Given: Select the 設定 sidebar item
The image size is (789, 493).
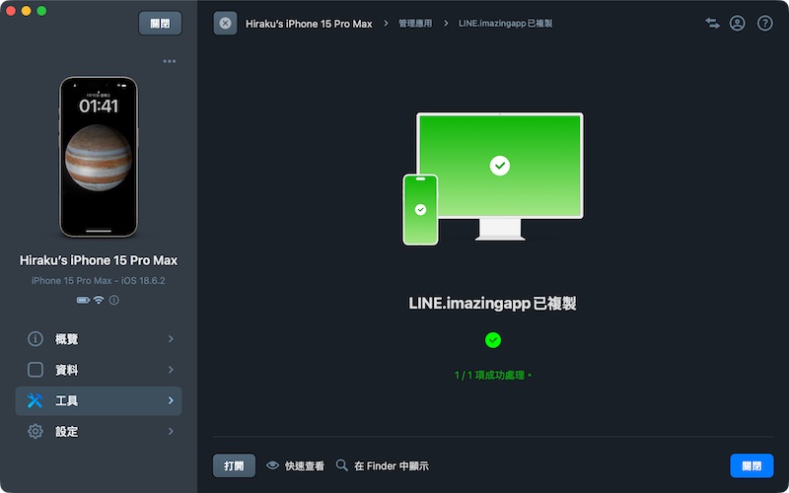Looking at the screenshot, I should [99, 431].
